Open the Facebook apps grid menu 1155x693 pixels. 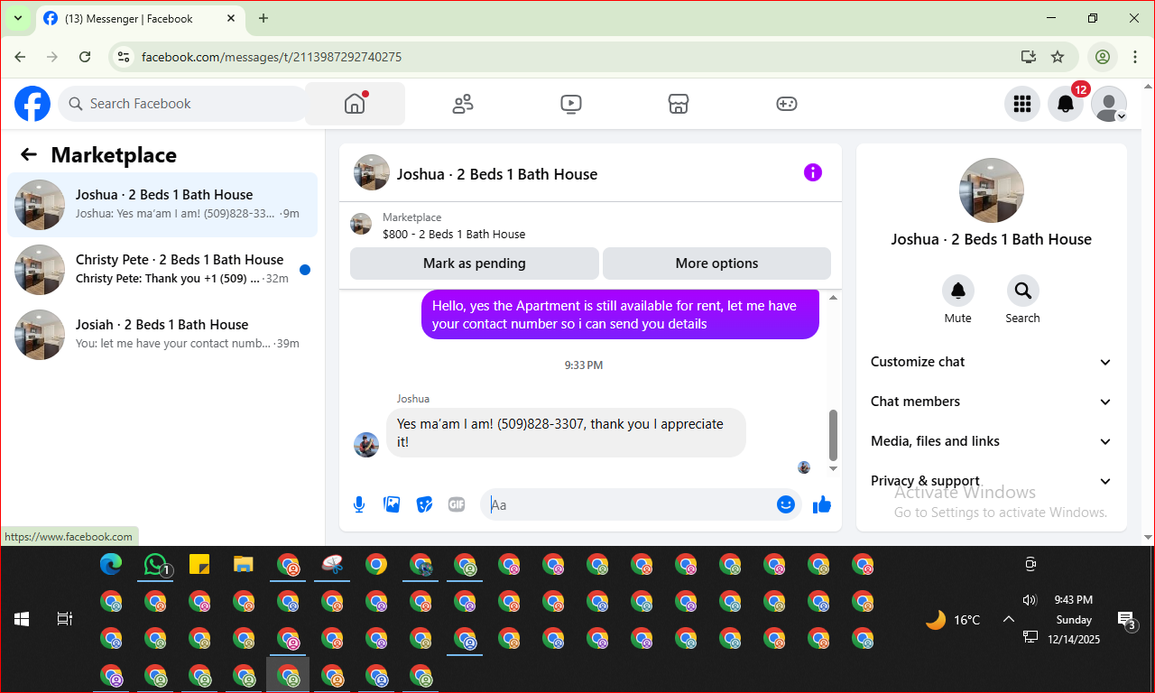[1022, 104]
